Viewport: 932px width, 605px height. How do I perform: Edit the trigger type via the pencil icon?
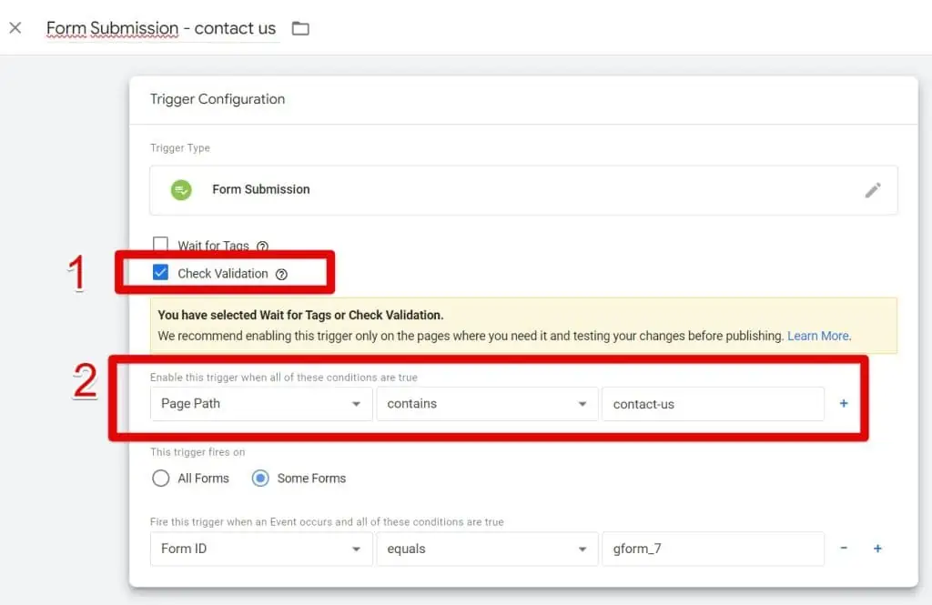point(873,189)
